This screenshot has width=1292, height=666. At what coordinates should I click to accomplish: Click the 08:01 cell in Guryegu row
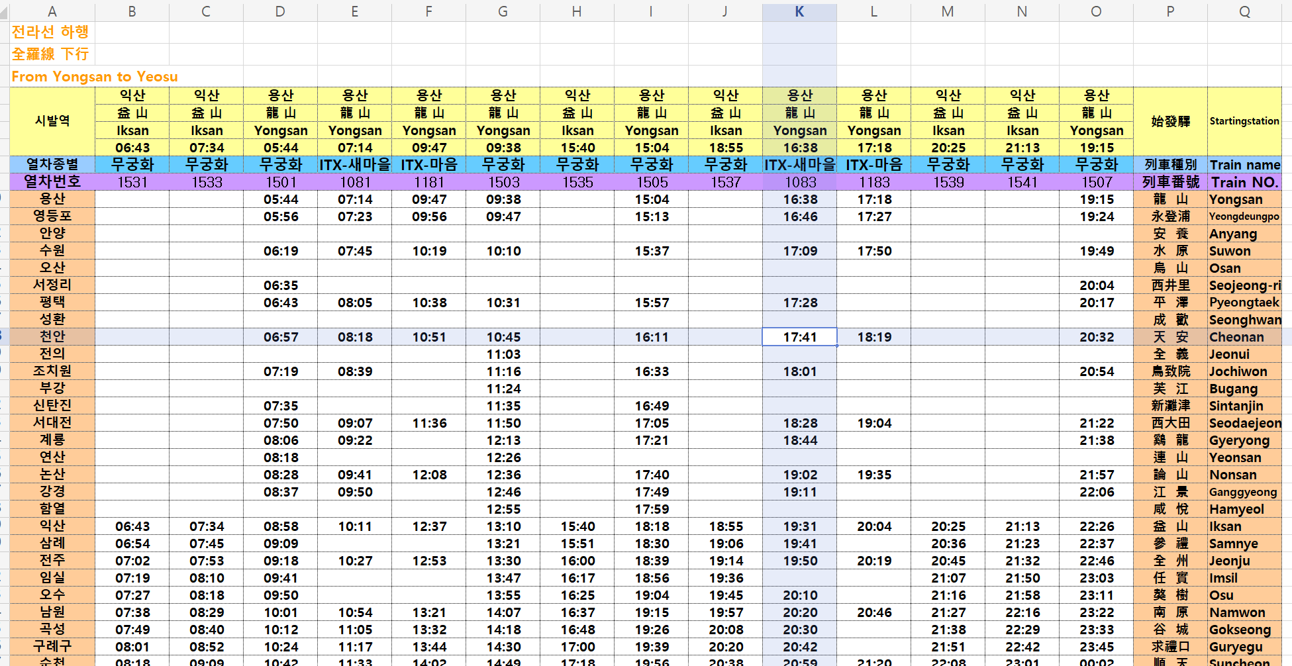point(132,647)
